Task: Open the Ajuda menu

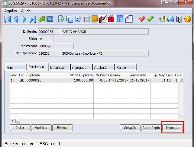Action: point(26,11)
